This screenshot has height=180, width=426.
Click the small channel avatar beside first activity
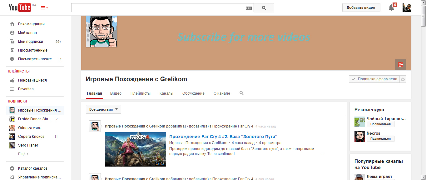pos(95,126)
